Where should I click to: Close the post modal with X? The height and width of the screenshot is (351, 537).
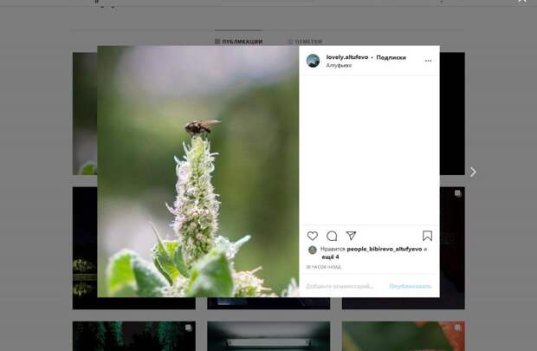[522, 3]
